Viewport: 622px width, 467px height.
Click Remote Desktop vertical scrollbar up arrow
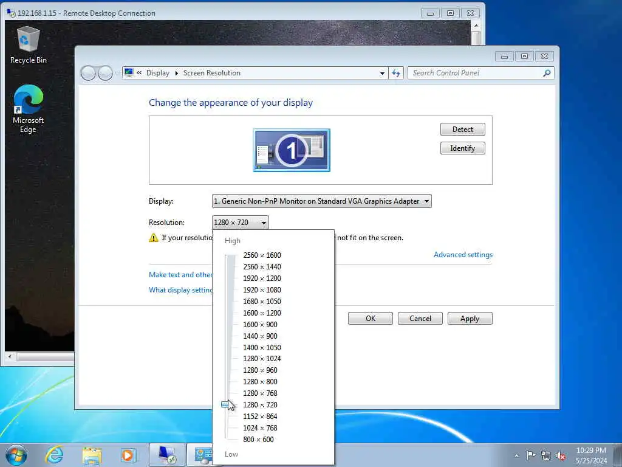point(476,26)
